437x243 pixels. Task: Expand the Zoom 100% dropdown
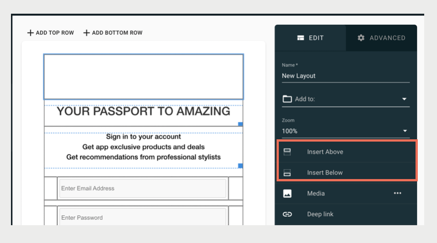click(x=346, y=131)
